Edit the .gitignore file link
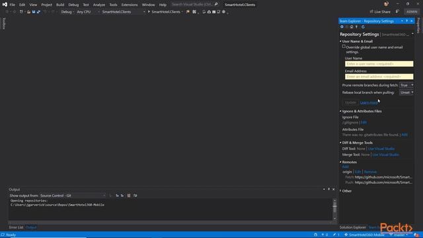This screenshot has width=423, height=238. point(364,122)
